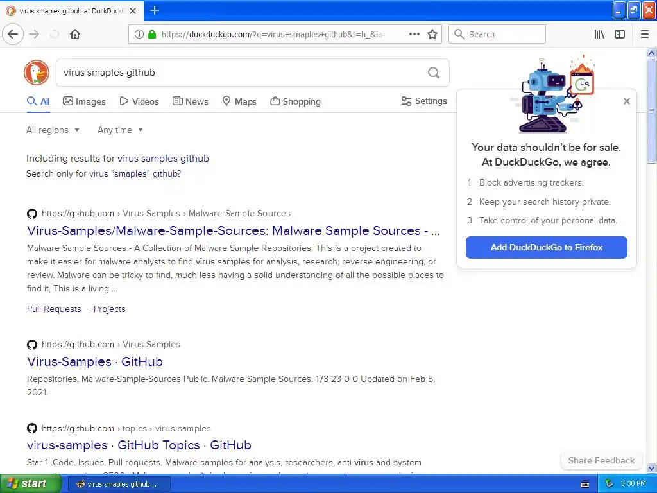Screen dimensions: 657x493
Task: Click the 'virus samples github' corrected link
Action: (163, 159)
